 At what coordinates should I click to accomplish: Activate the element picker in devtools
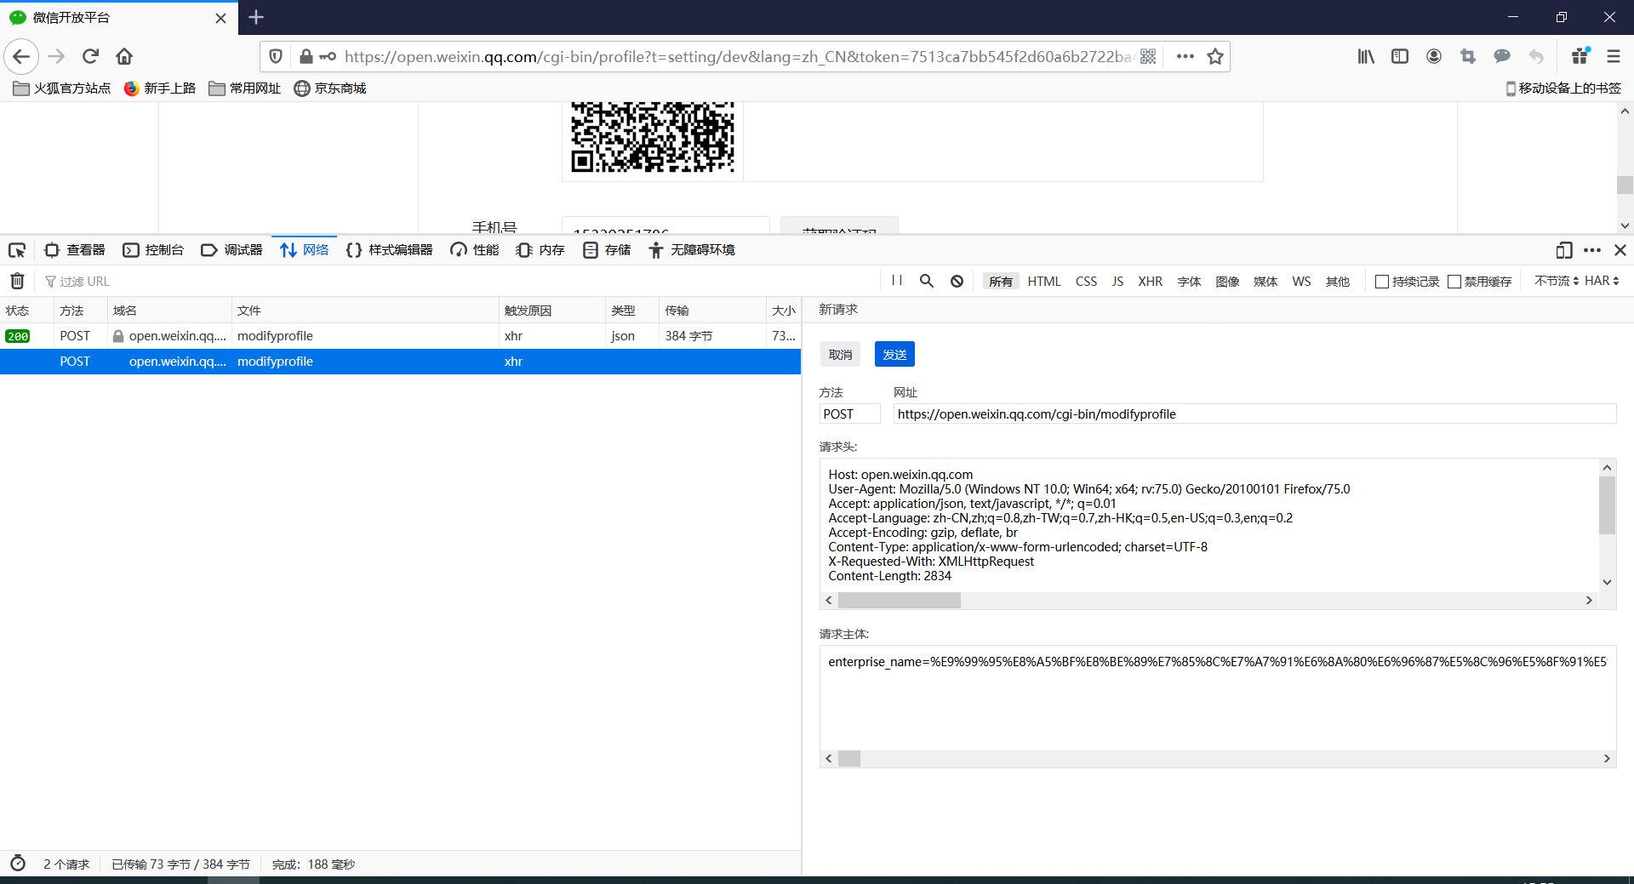point(17,250)
